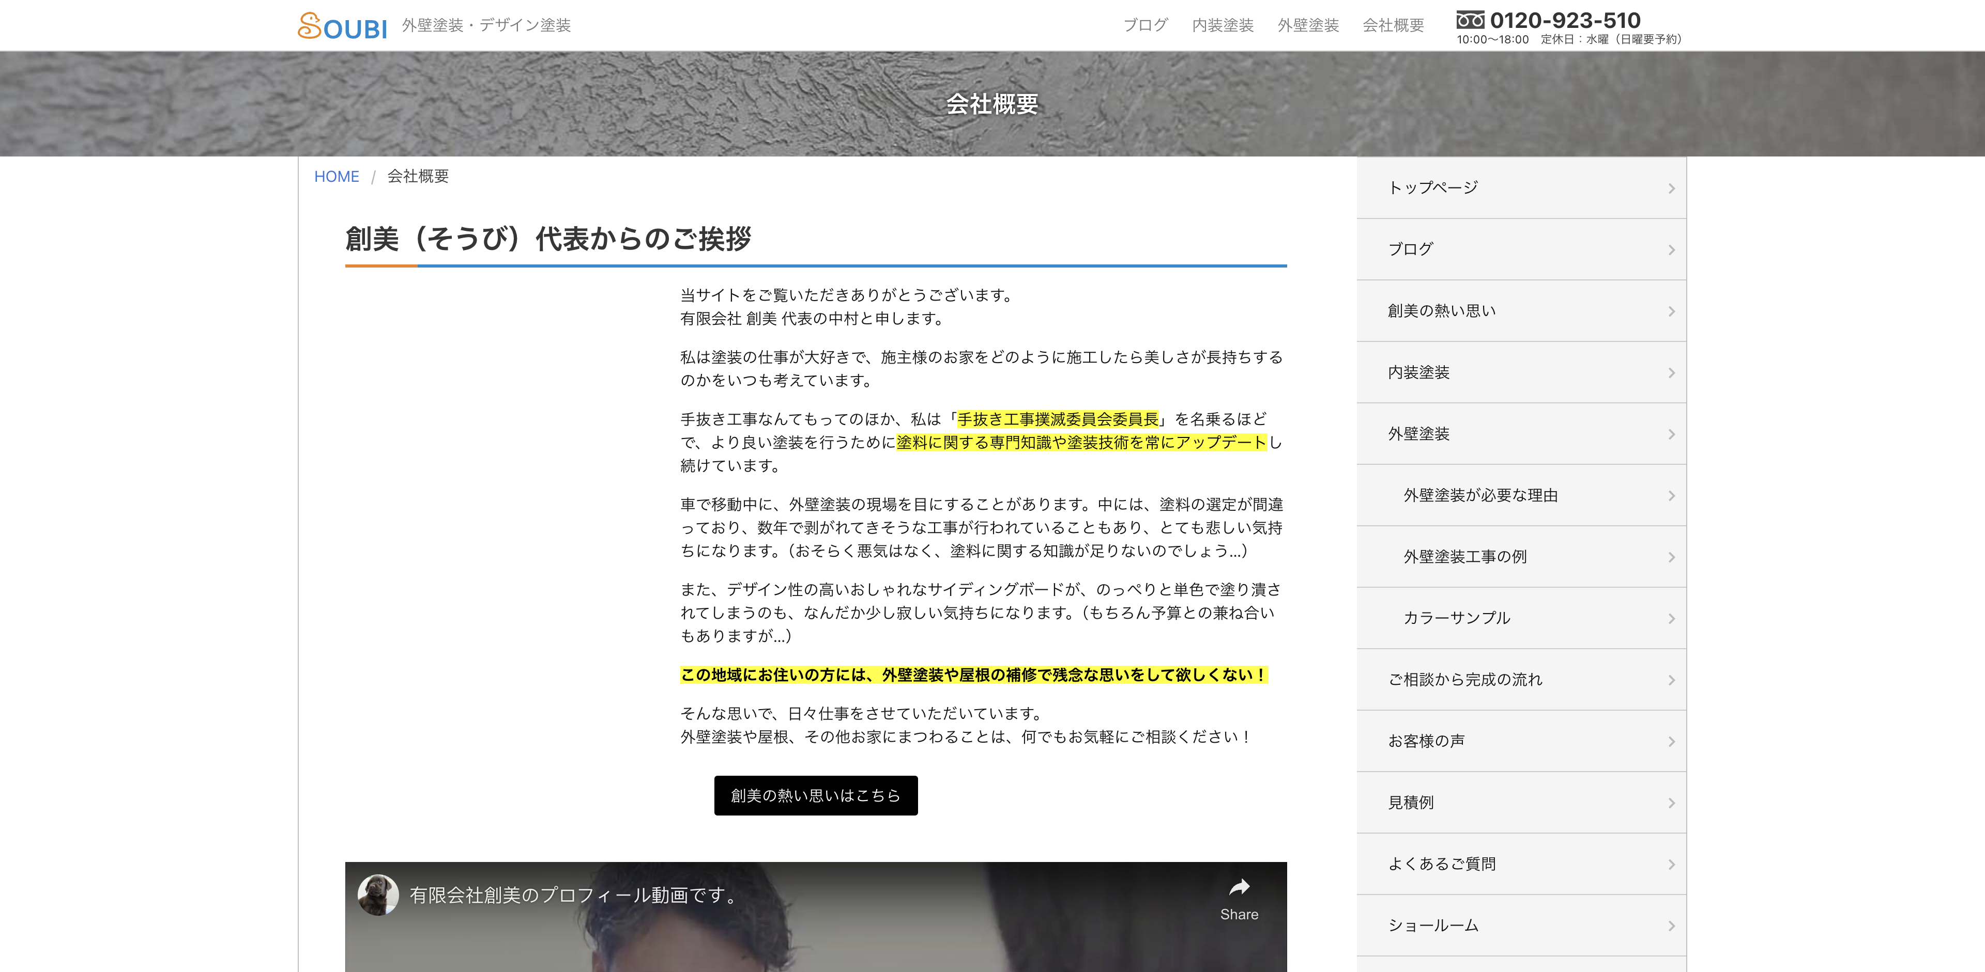This screenshot has width=1985, height=972.
Task: Open よくあるご質問 sidebar link
Action: [x=1521, y=864]
